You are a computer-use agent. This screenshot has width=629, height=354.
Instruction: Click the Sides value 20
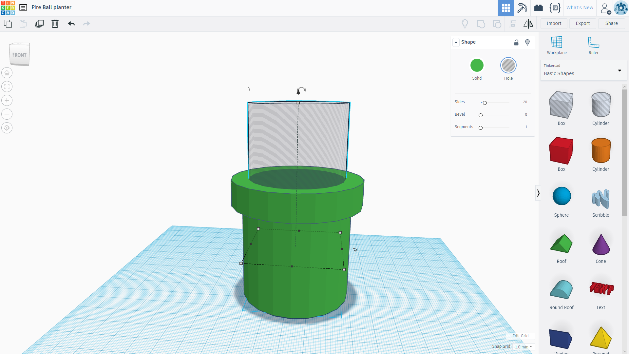(x=525, y=102)
